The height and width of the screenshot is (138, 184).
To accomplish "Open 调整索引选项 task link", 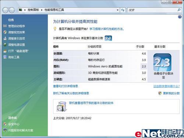I will tap(17, 39).
